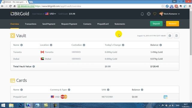Click the BitGold logo

pos(20,14)
